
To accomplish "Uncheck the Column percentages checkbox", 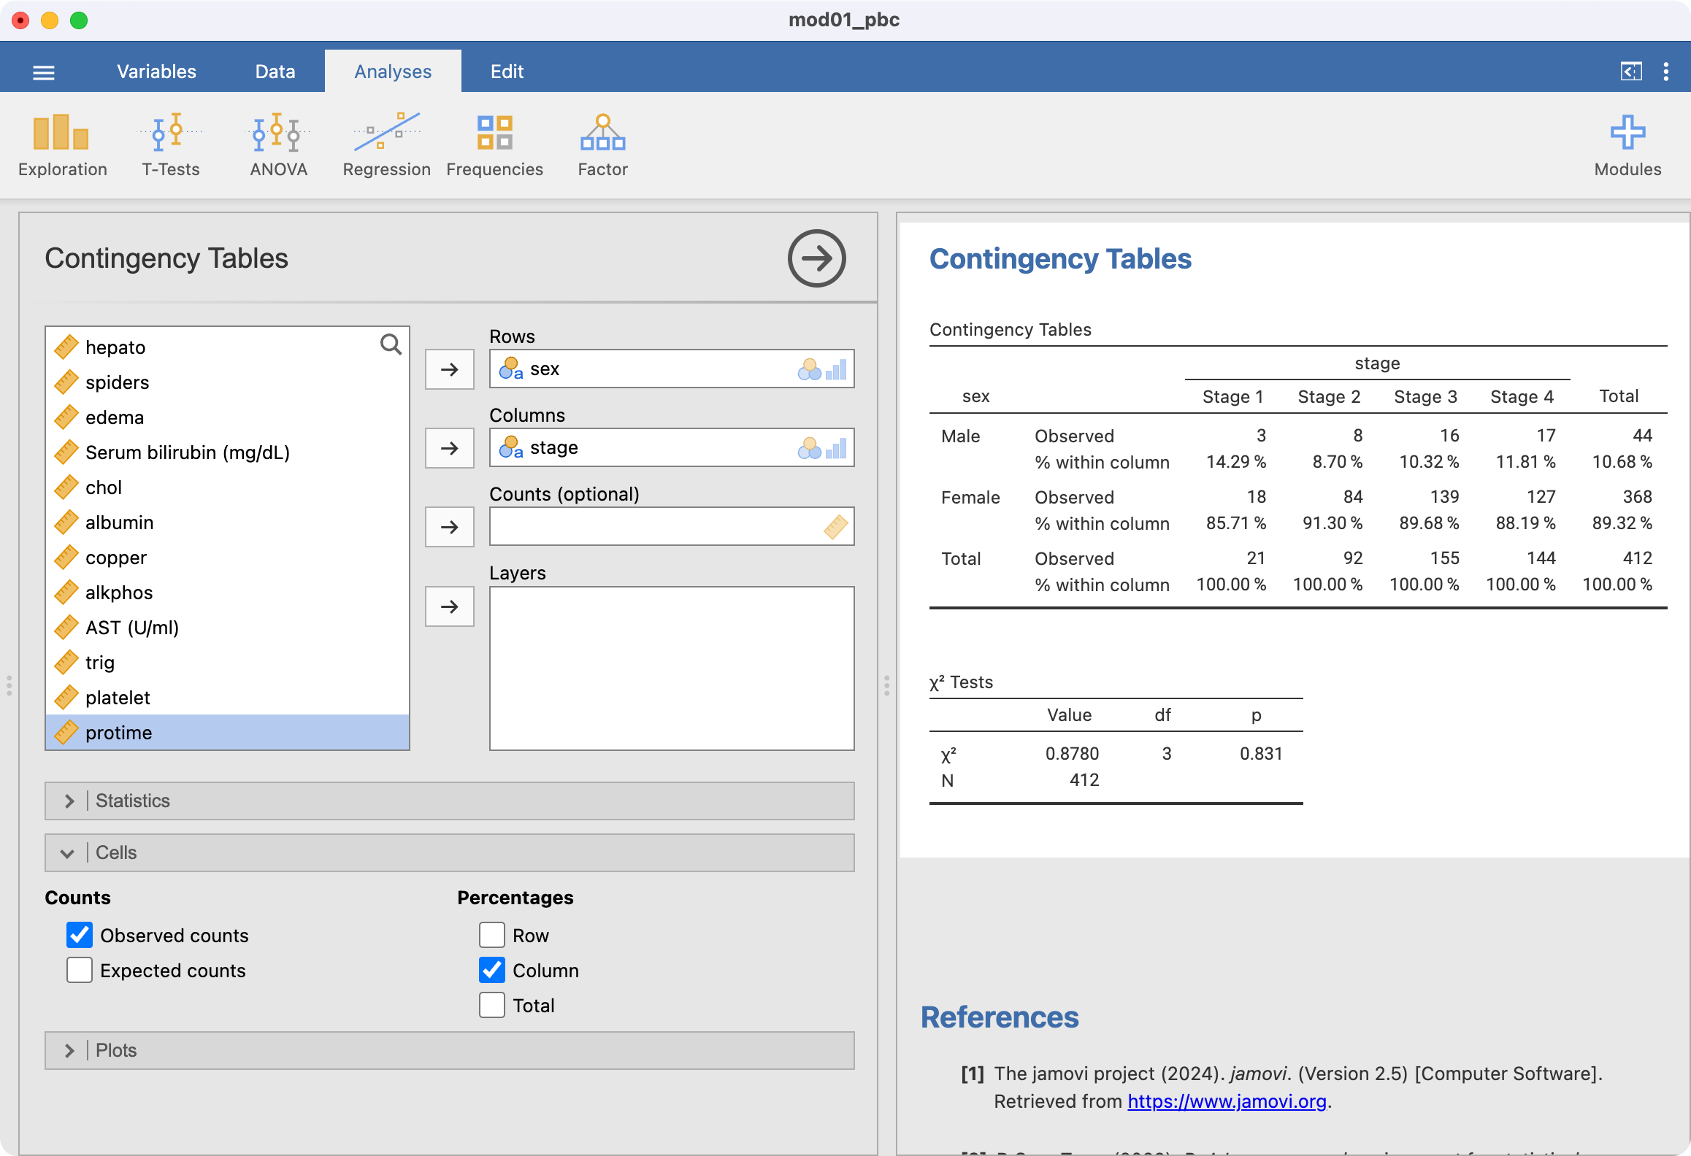I will click(492, 971).
